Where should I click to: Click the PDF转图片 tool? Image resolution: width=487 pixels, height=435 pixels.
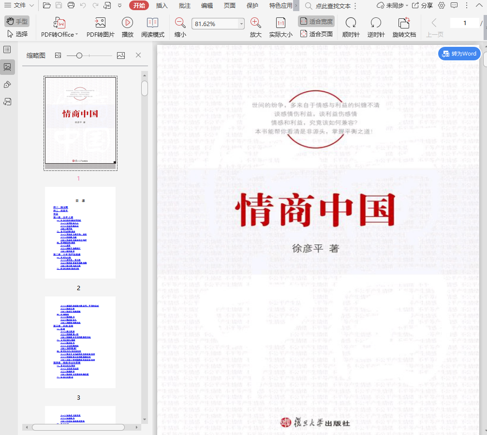100,28
